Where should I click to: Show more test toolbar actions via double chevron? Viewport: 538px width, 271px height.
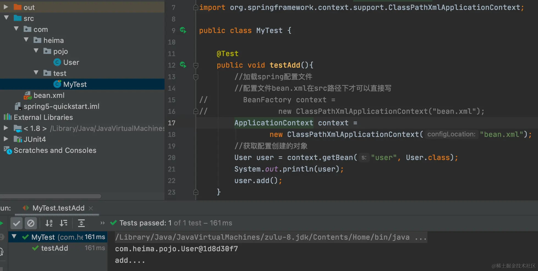point(103,223)
